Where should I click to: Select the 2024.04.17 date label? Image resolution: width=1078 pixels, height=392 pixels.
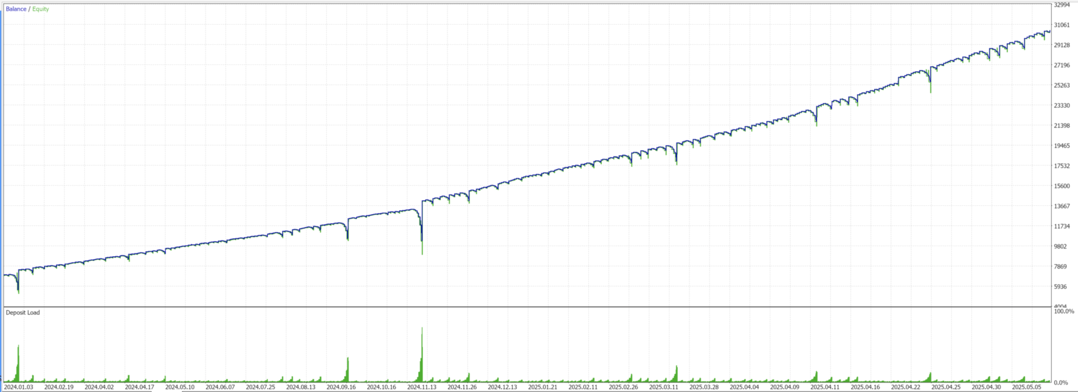pos(139,387)
